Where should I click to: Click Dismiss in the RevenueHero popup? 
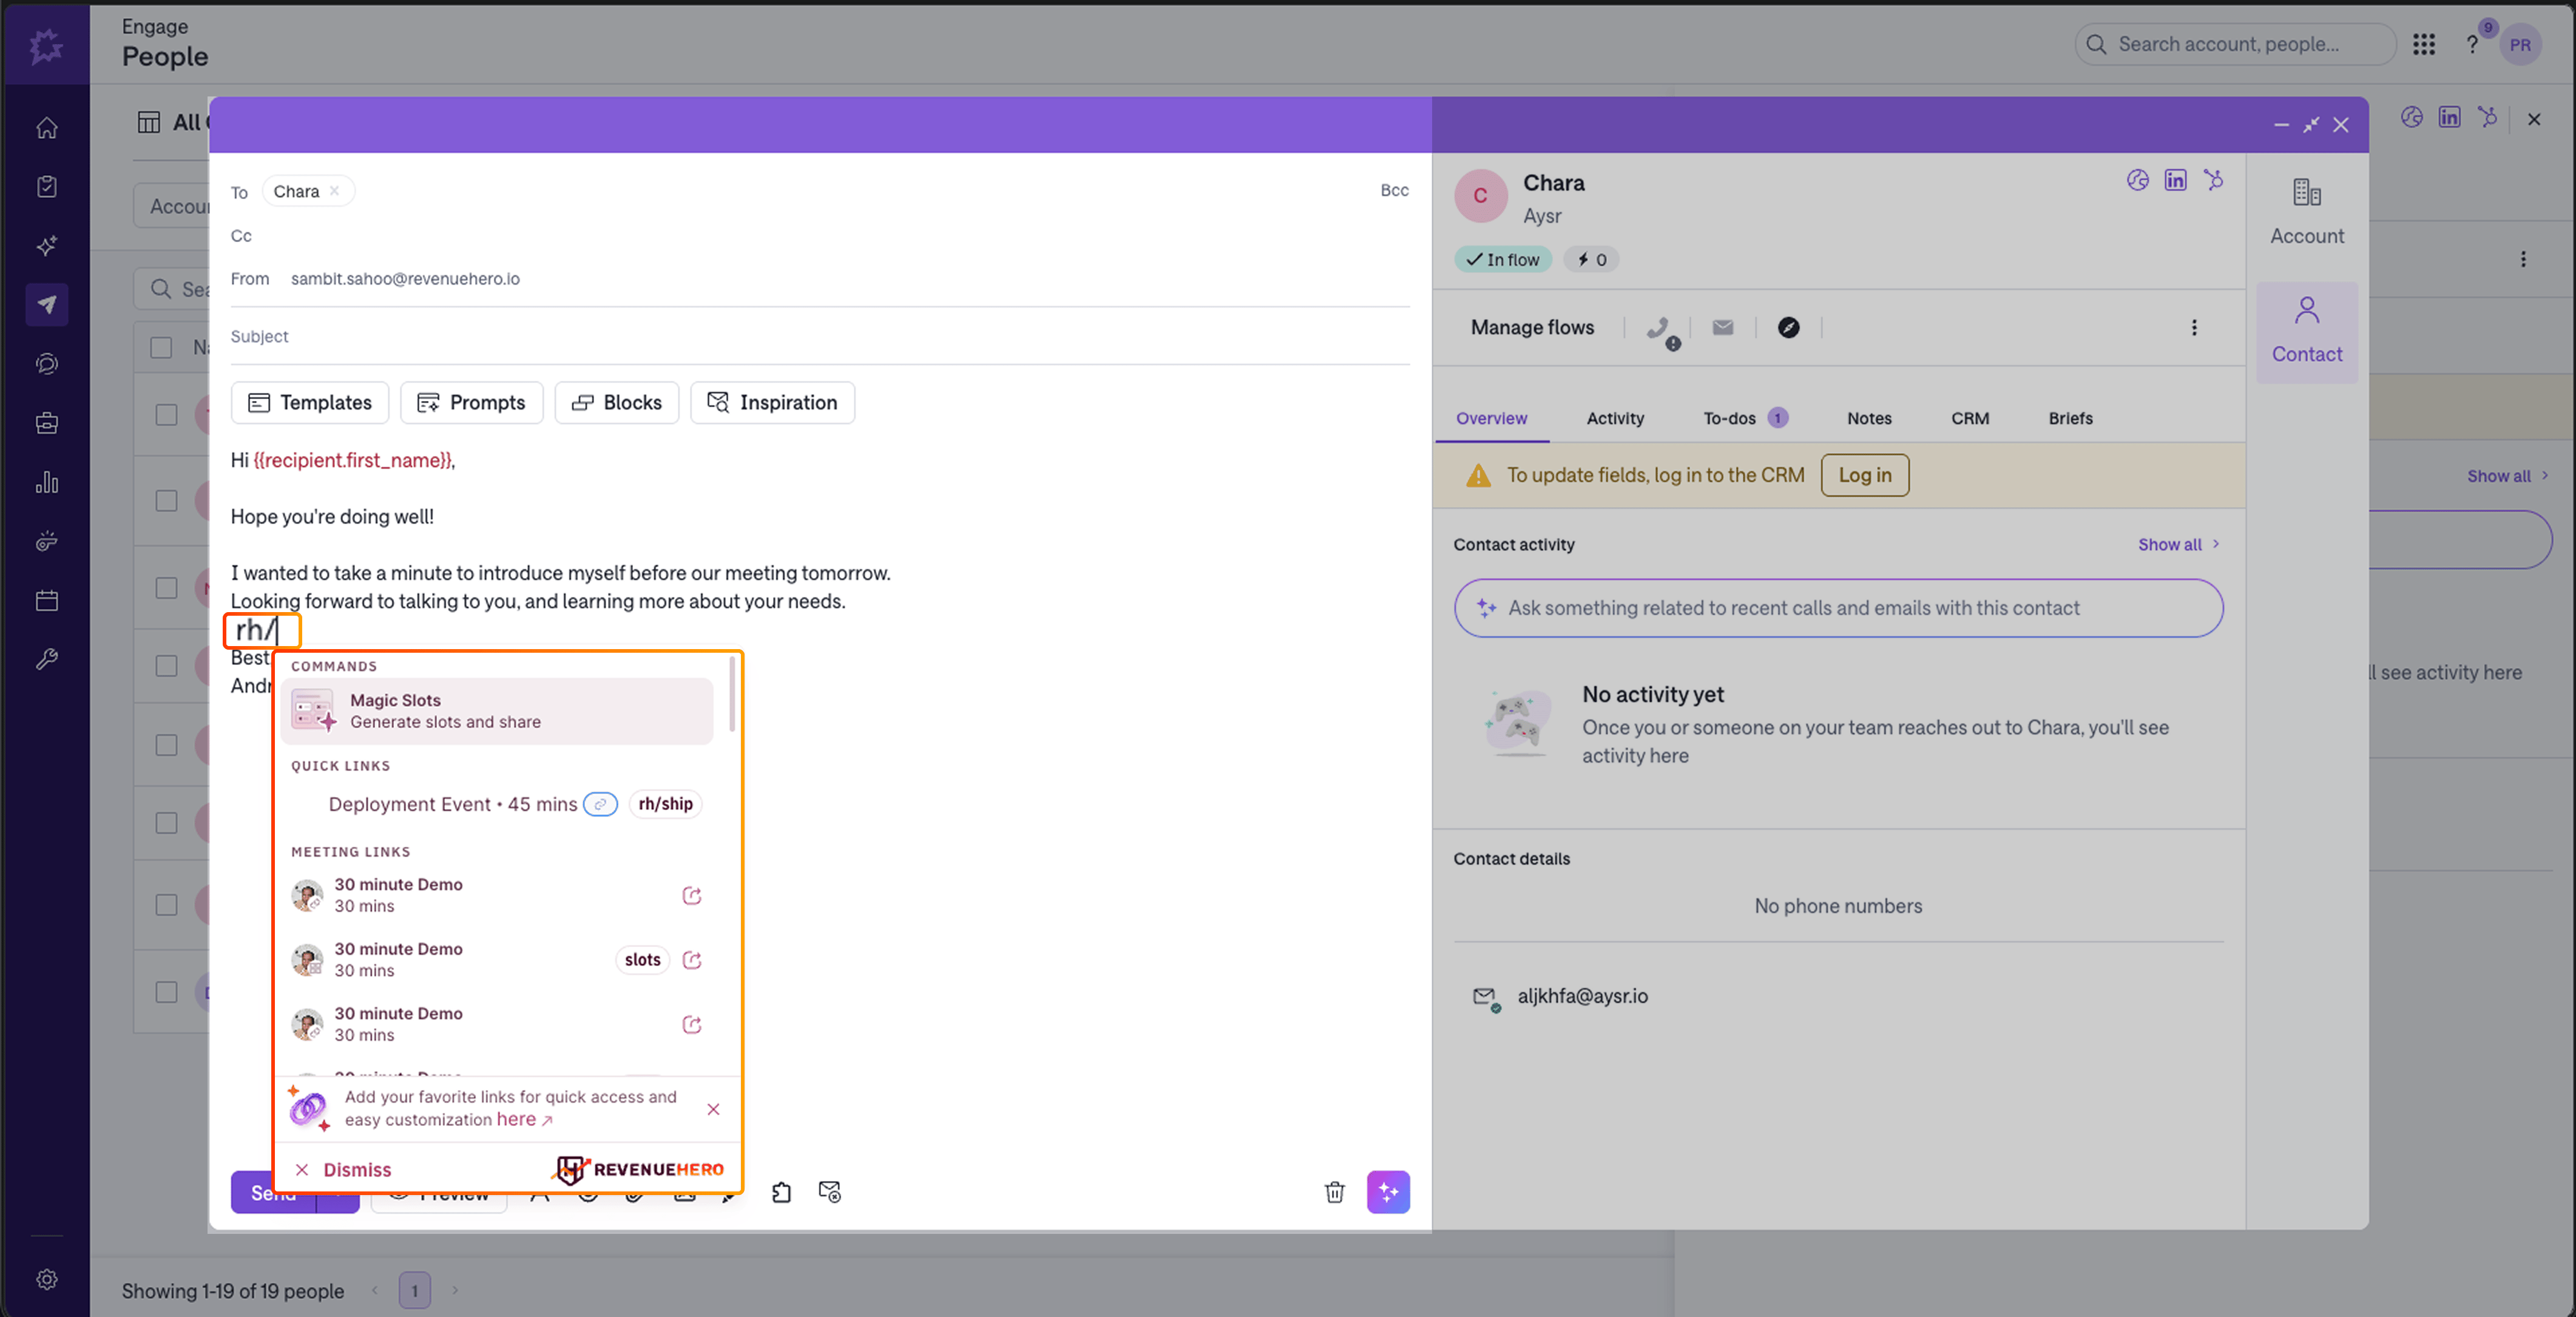(343, 1170)
